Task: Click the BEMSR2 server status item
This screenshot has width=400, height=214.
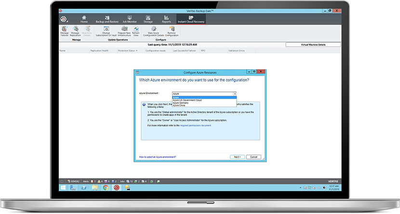Action: pos(73,181)
